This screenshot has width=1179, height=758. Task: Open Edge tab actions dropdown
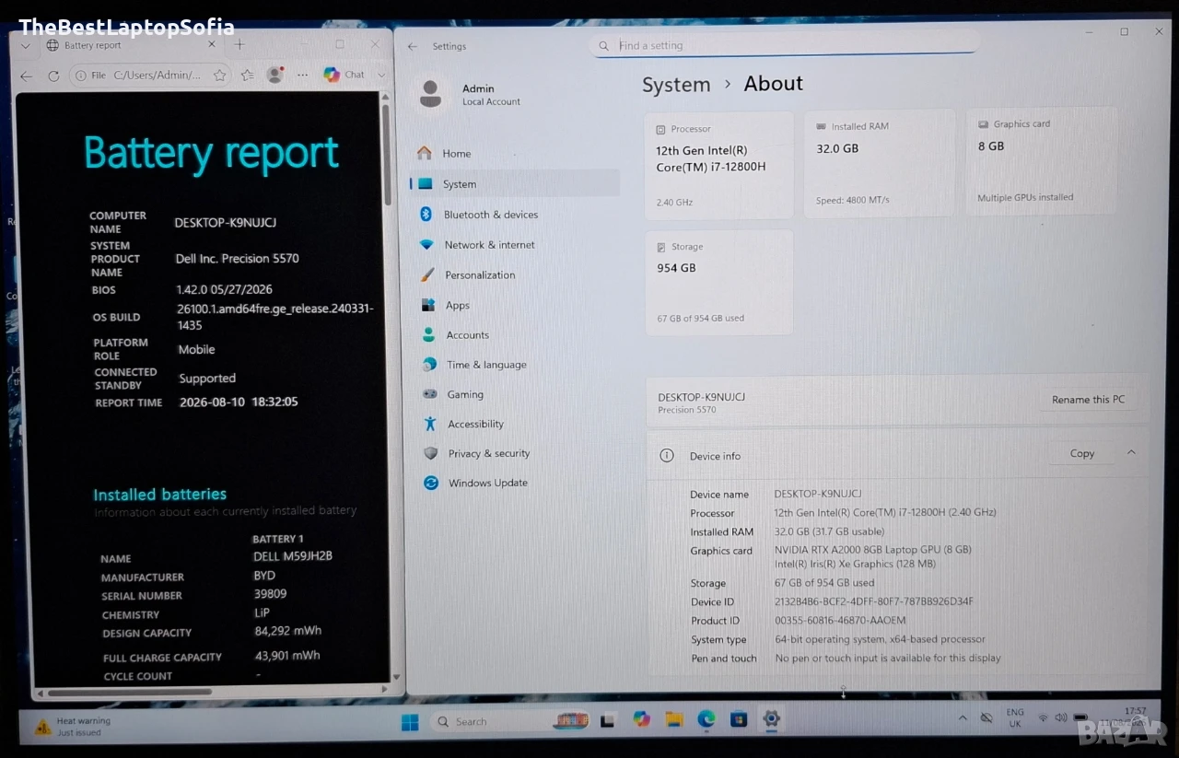point(26,44)
